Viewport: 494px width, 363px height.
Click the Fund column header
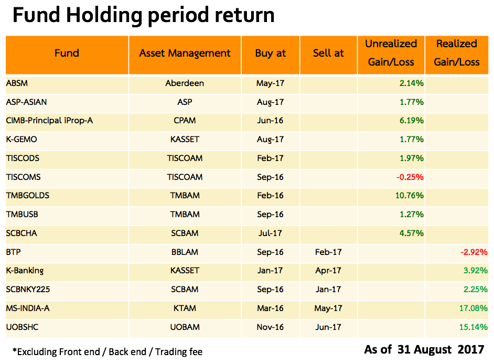[x=67, y=53]
